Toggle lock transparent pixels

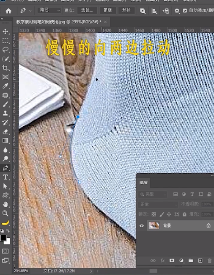(154, 214)
